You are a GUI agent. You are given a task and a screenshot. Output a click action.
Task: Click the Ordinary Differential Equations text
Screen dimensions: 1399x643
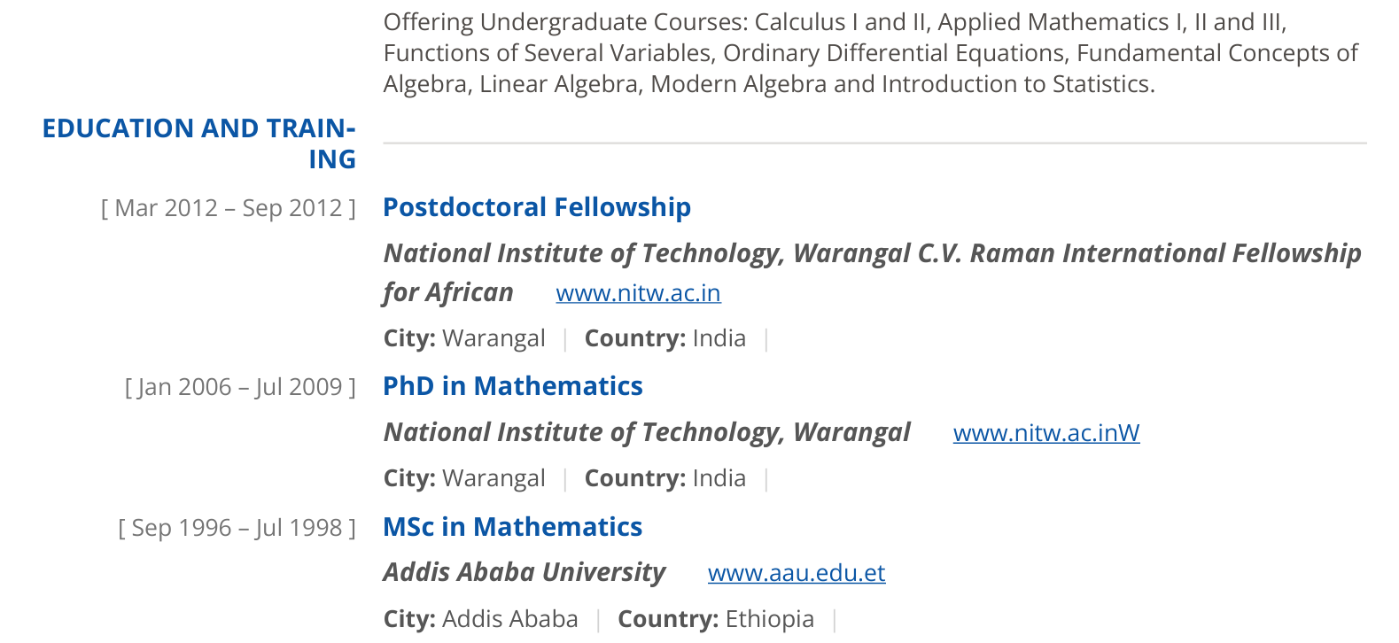(894, 53)
